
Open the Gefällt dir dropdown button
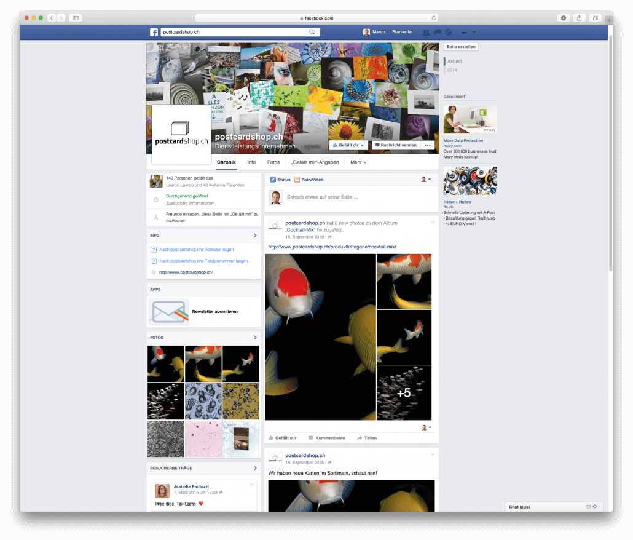click(x=348, y=145)
